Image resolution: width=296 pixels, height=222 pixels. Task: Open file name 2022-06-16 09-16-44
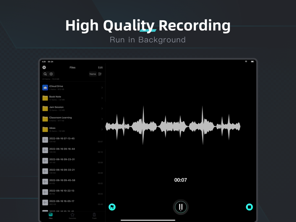coord(62,149)
